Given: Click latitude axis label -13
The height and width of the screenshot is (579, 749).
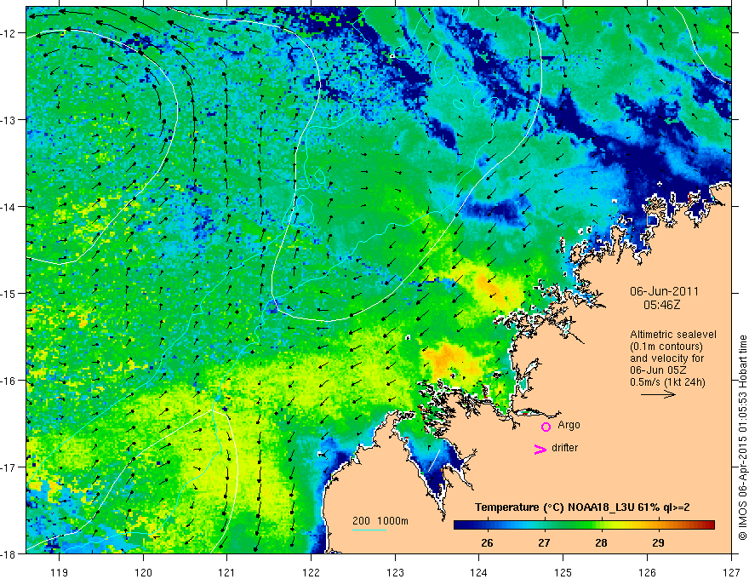Looking at the screenshot, I should (x=8, y=120).
